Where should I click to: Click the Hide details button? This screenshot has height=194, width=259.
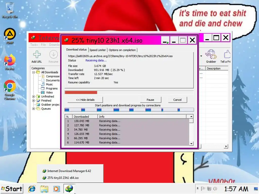pyautogui.click(x=85, y=100)
